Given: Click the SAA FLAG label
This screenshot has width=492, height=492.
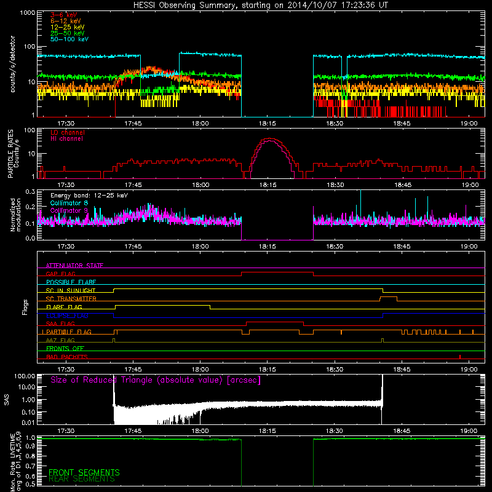Looking at the screenshot, I should tap(60, 323).
